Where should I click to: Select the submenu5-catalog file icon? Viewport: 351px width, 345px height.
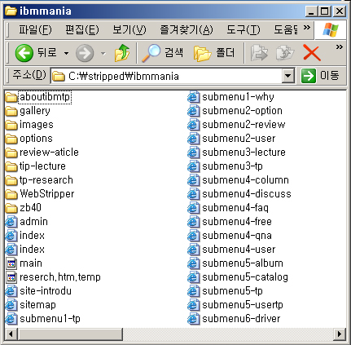pyautogui.click(x=193, y=277)
